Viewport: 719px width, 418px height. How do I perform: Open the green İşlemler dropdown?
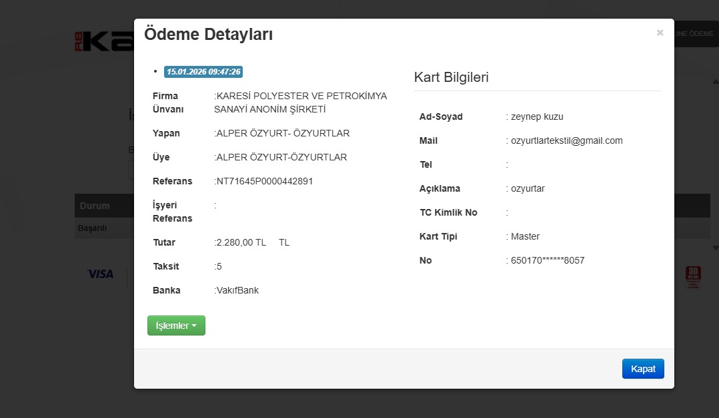pyautogui.click(x=176, y=325)
